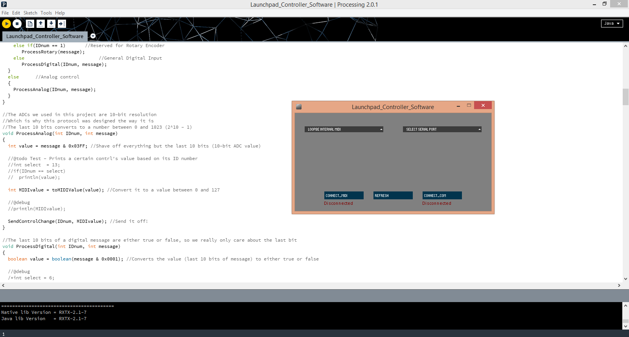Open the Tools menu
629x337 pixels.
(46, 13)
